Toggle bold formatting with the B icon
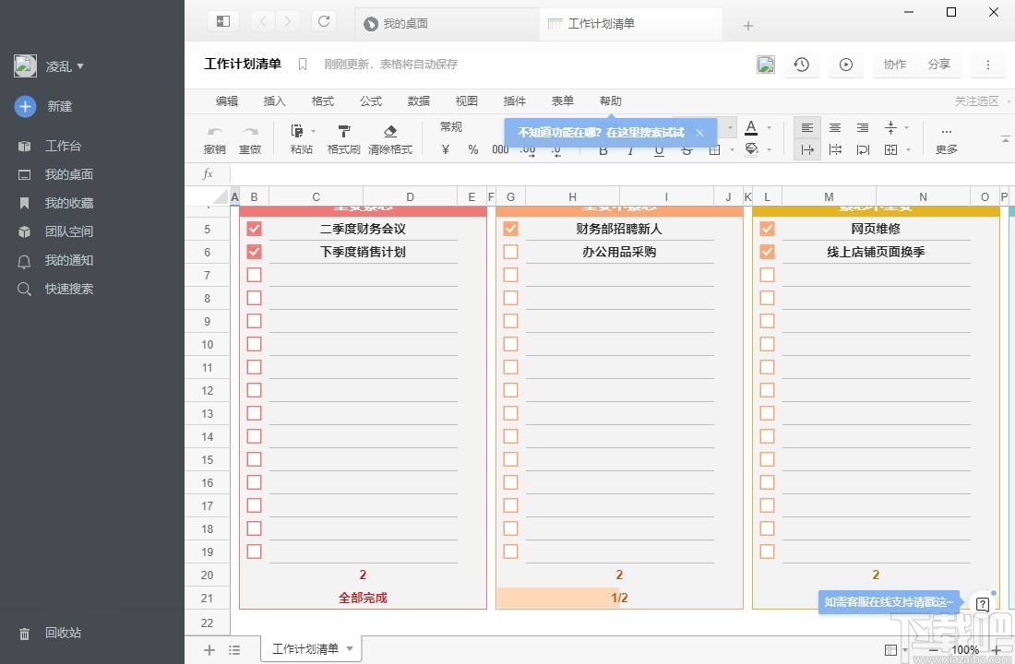 click(603, 150)
